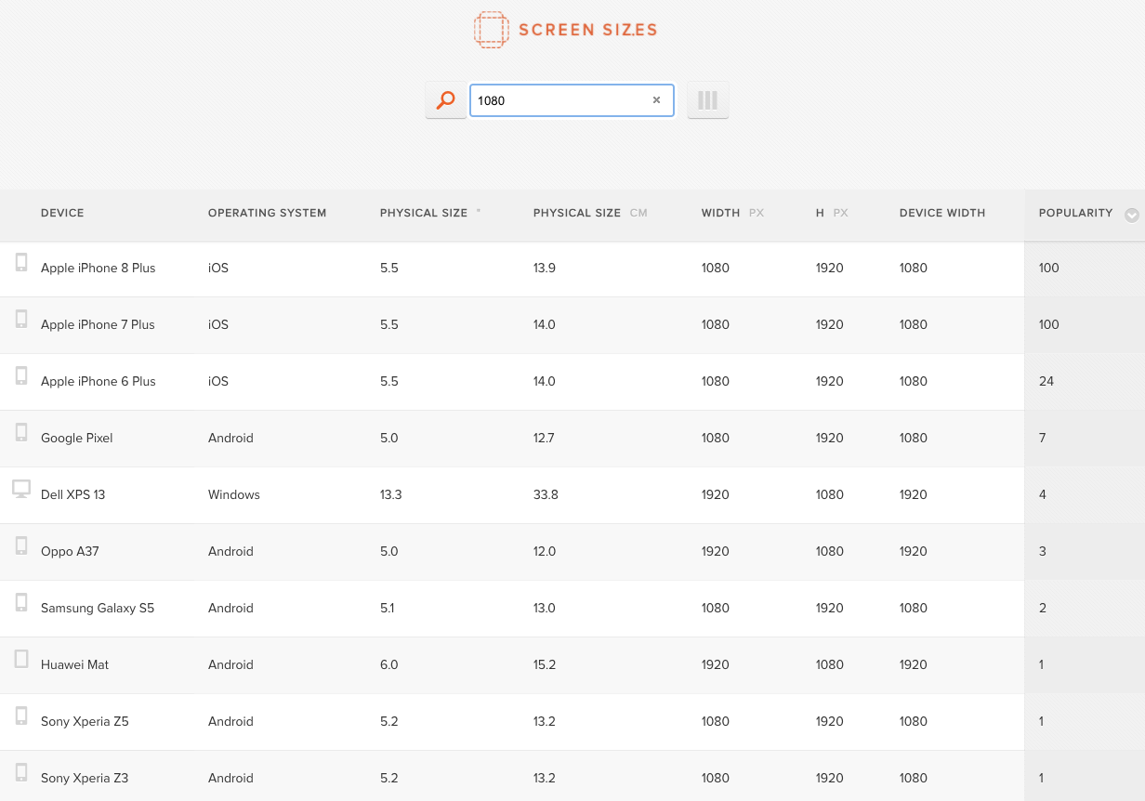Click phone icon for Samsung Galaxy S5
The image size is (1145, 801).
pos(21,602)
